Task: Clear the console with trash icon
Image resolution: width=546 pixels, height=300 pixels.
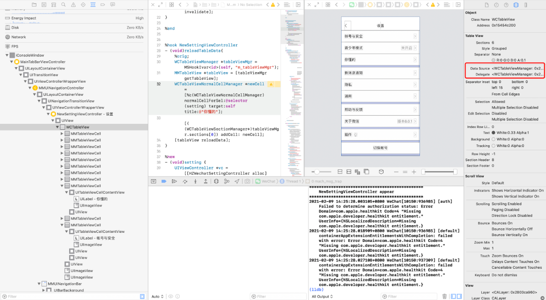Action: click(445, 296)
